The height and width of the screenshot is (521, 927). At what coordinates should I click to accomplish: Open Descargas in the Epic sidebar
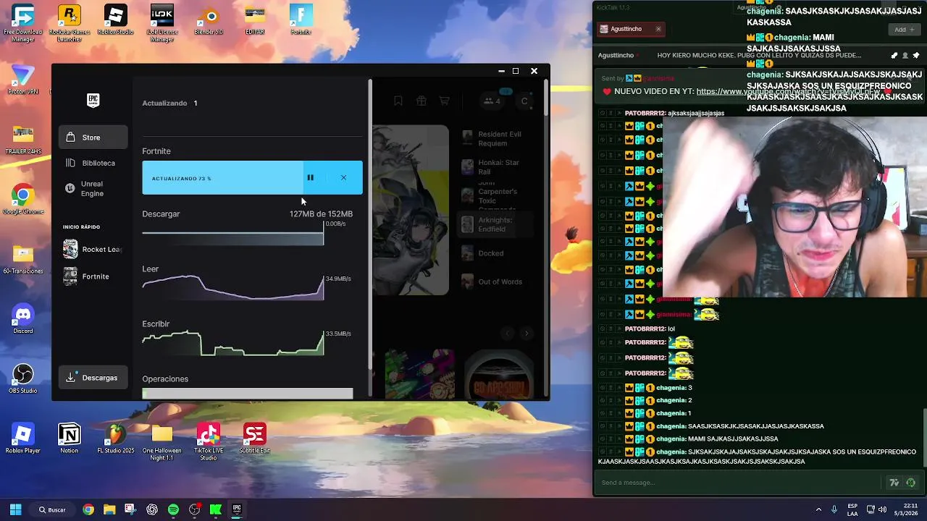[93, 378]
